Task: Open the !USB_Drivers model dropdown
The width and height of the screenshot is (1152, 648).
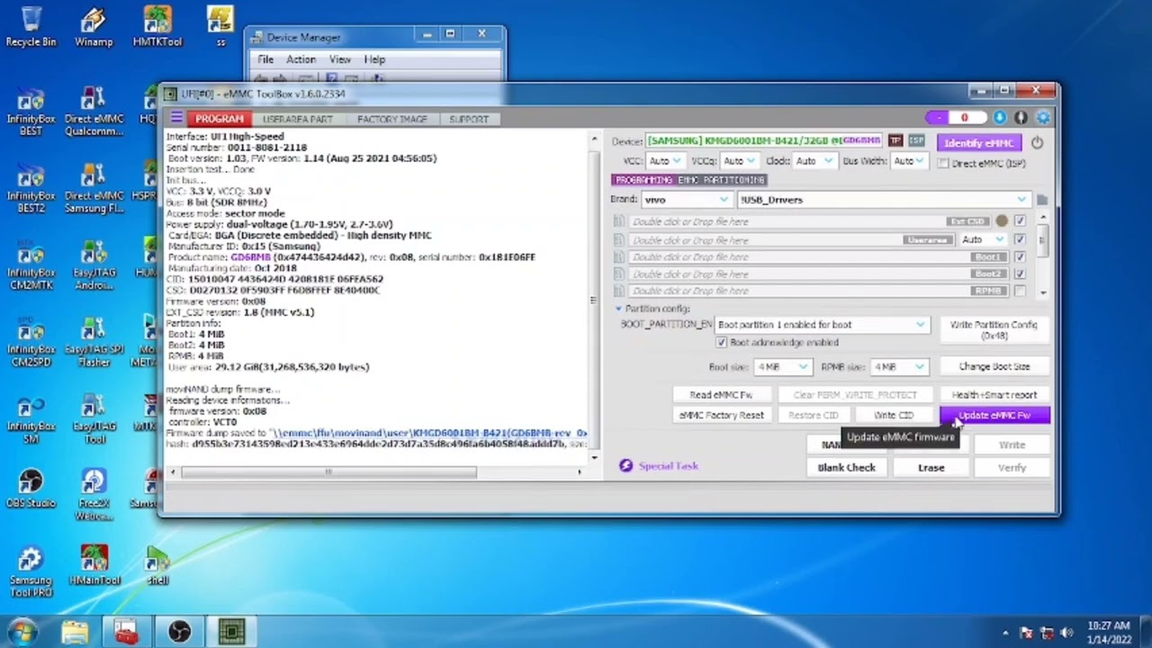Action: pos(883,200)
